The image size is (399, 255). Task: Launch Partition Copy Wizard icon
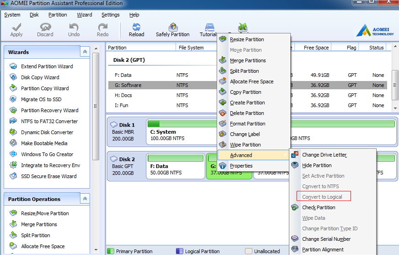click(x=13, y=88)
